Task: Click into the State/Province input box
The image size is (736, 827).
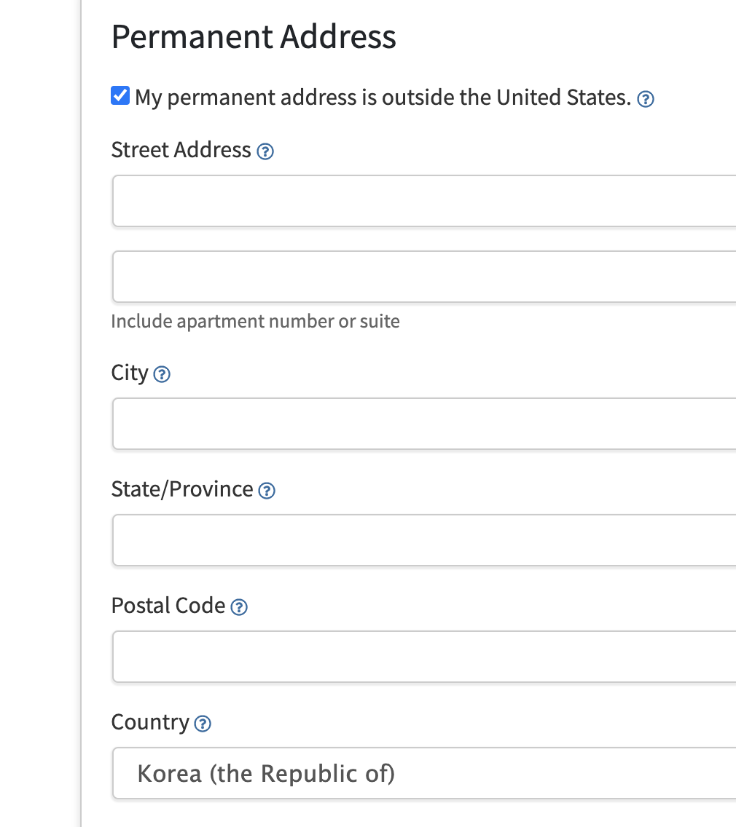Action: pos(424,540)
